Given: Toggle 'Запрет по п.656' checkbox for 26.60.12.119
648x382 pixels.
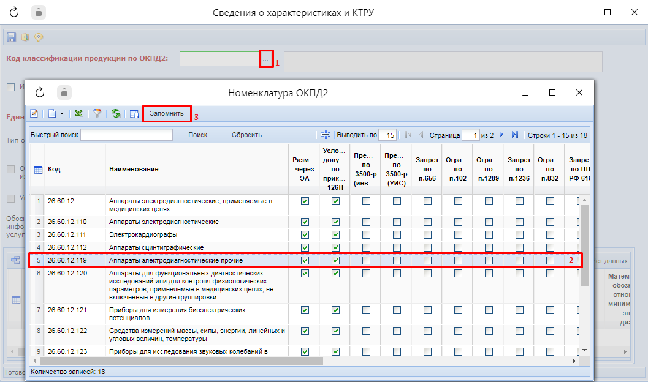Looking at the screenshot, I should pos(427,260).
